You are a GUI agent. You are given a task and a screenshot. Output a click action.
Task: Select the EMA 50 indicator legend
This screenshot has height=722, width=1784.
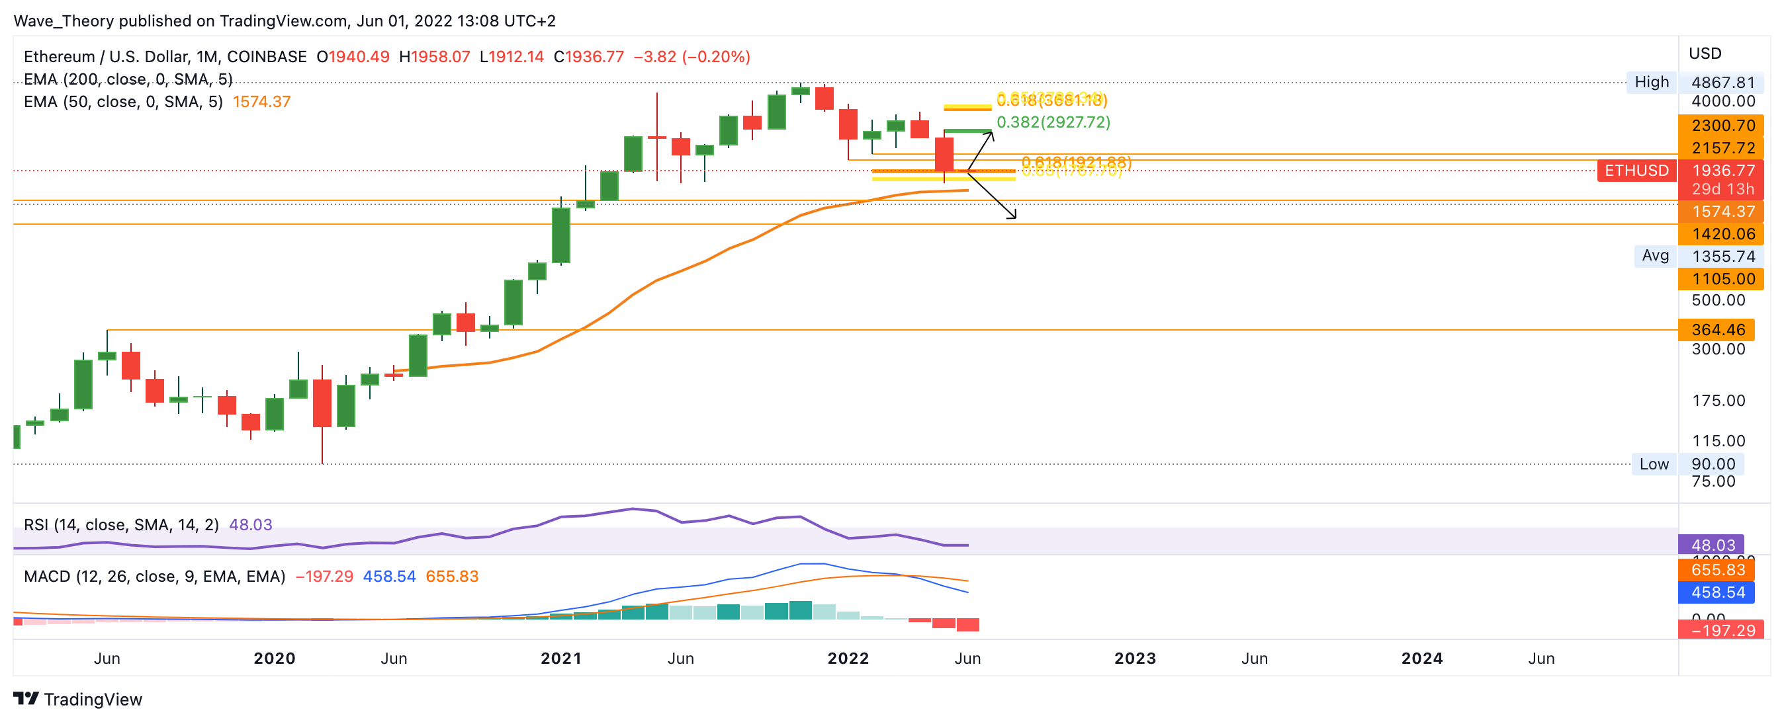click(123, 102)
